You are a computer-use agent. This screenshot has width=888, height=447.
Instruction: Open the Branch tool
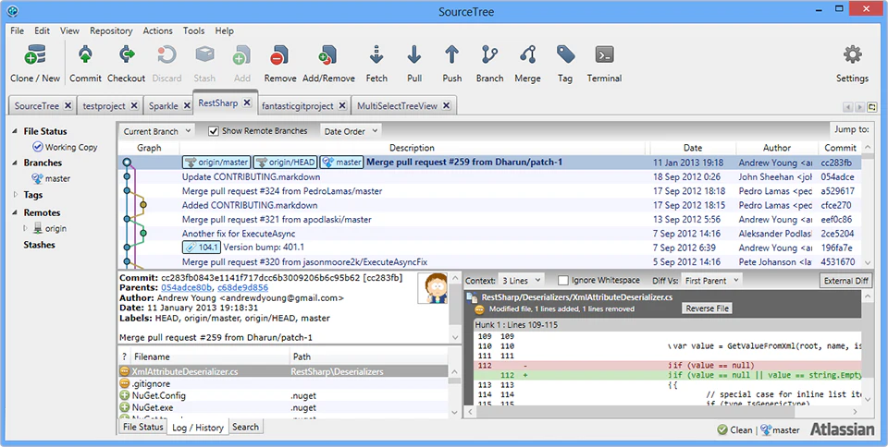point(490,56)
